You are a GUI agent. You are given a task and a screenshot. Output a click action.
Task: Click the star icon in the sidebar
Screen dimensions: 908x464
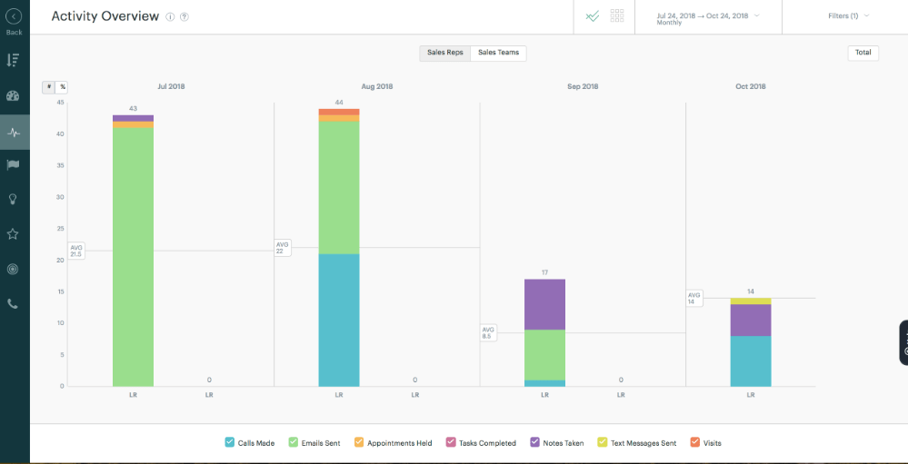(14, 234)
